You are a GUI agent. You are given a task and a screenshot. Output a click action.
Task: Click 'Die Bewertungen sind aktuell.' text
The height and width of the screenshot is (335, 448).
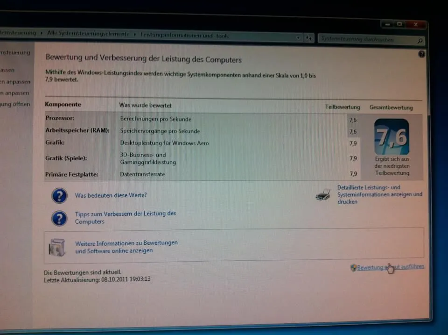coord(83,272)
